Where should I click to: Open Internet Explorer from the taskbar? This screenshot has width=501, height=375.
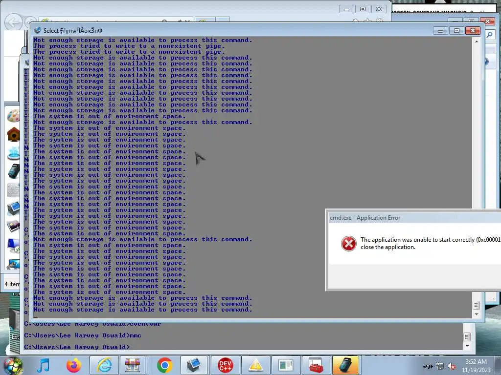pos(104,365)
